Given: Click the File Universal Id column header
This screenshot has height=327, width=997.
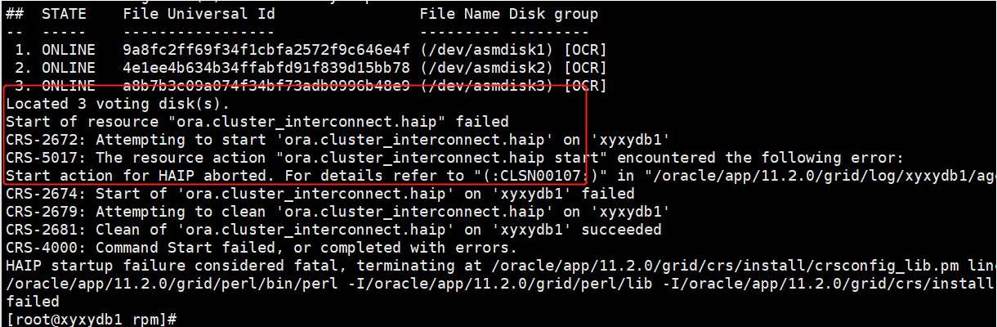Looking at the screenshot, I should click(x=199, y=14).
